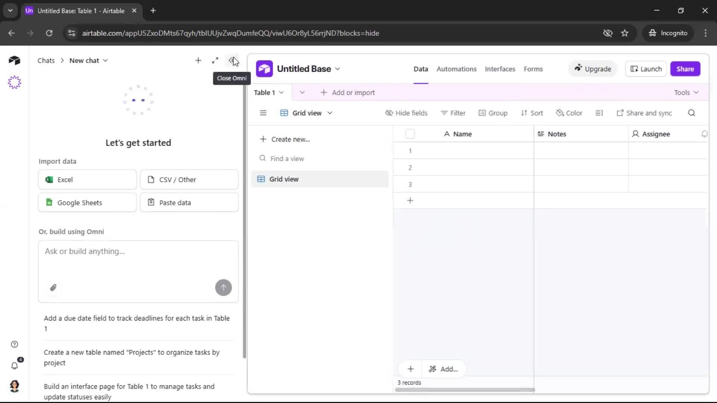Import data from Excel

[87, 180]
